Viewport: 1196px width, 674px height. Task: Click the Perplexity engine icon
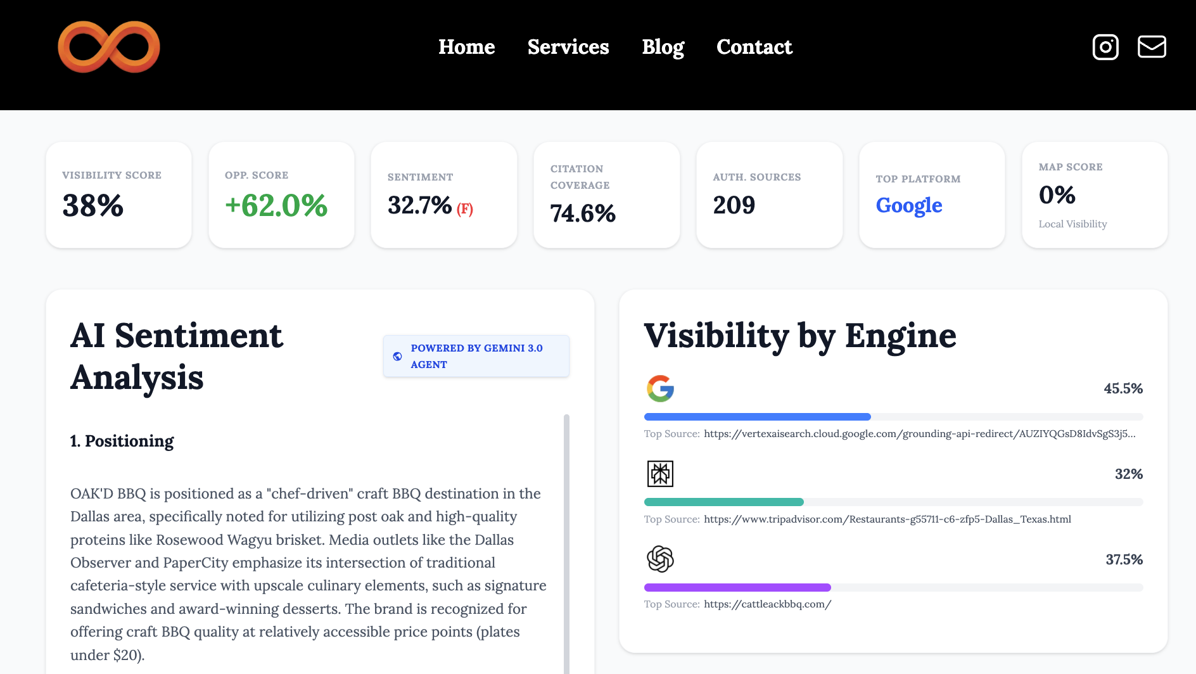[x=661, y=474]
